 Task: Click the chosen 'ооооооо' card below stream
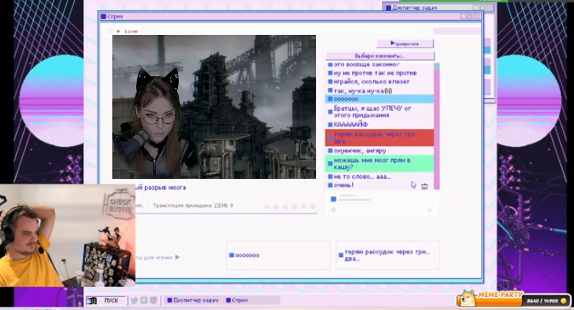pos(278,255)
